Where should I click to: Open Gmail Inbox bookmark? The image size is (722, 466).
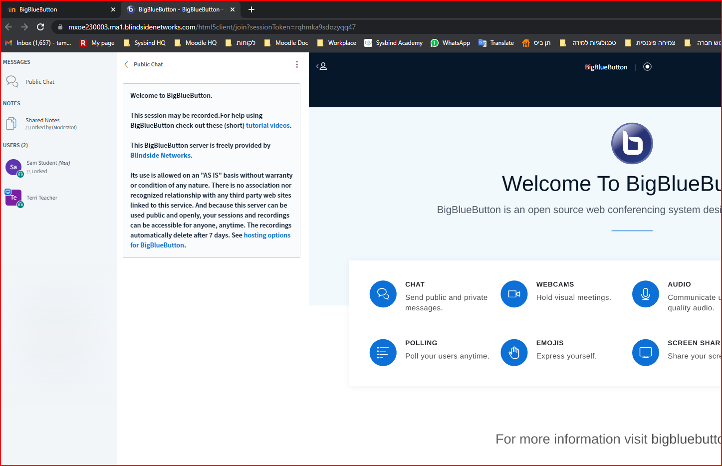tap(38, 43)
